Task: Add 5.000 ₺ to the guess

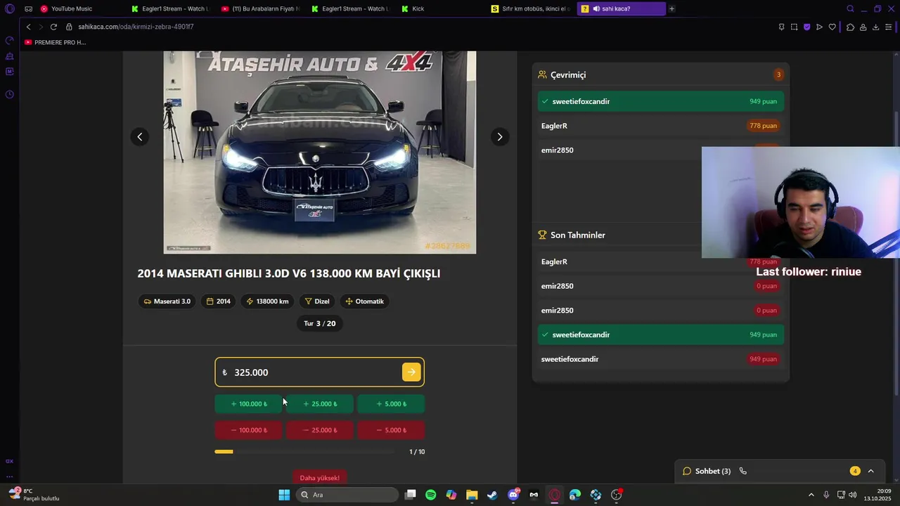Action: 391,404
